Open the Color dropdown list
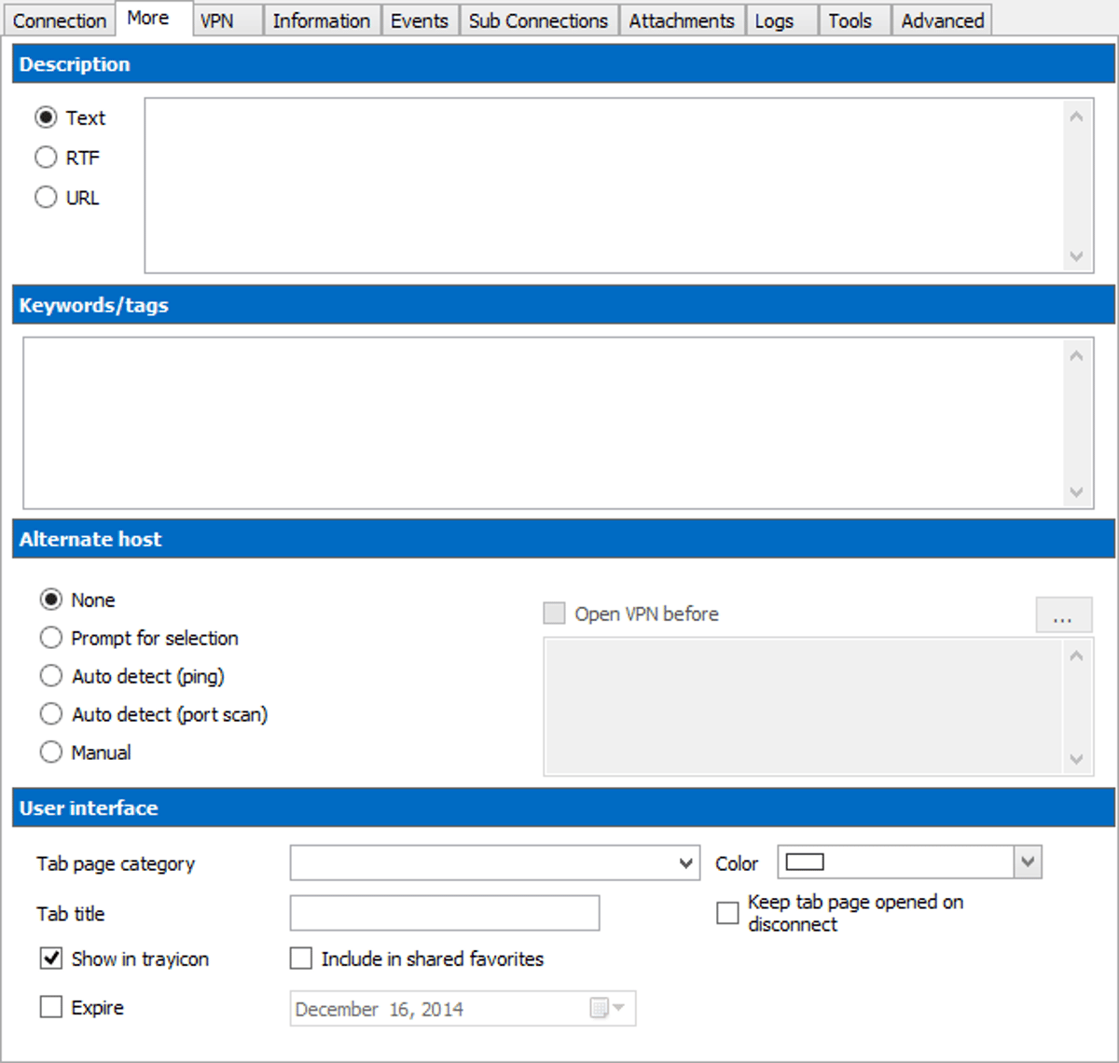This screenshot has width=1119, height=1063. [x=1026, y=862]
